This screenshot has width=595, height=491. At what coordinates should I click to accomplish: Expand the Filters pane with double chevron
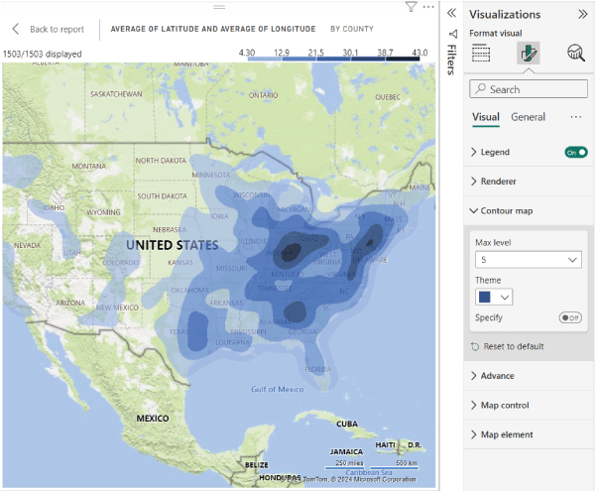(451, 13)
